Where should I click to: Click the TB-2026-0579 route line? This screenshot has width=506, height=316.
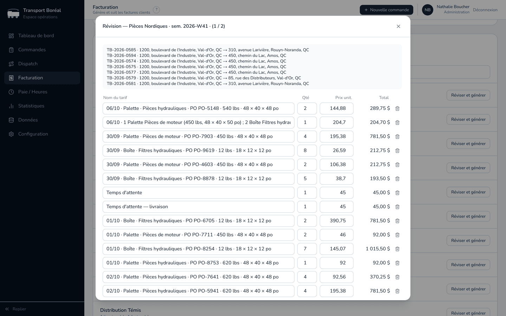(x=204, y=78)
